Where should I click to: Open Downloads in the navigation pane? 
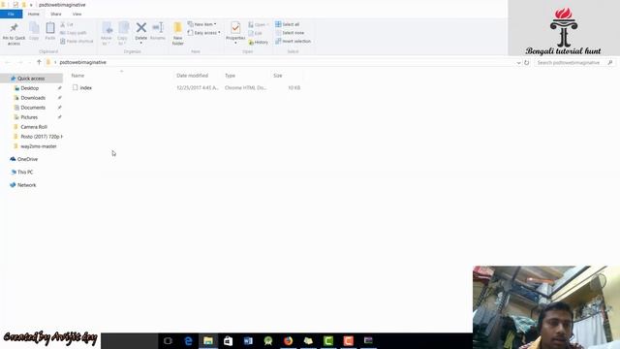tap(33, 98)
